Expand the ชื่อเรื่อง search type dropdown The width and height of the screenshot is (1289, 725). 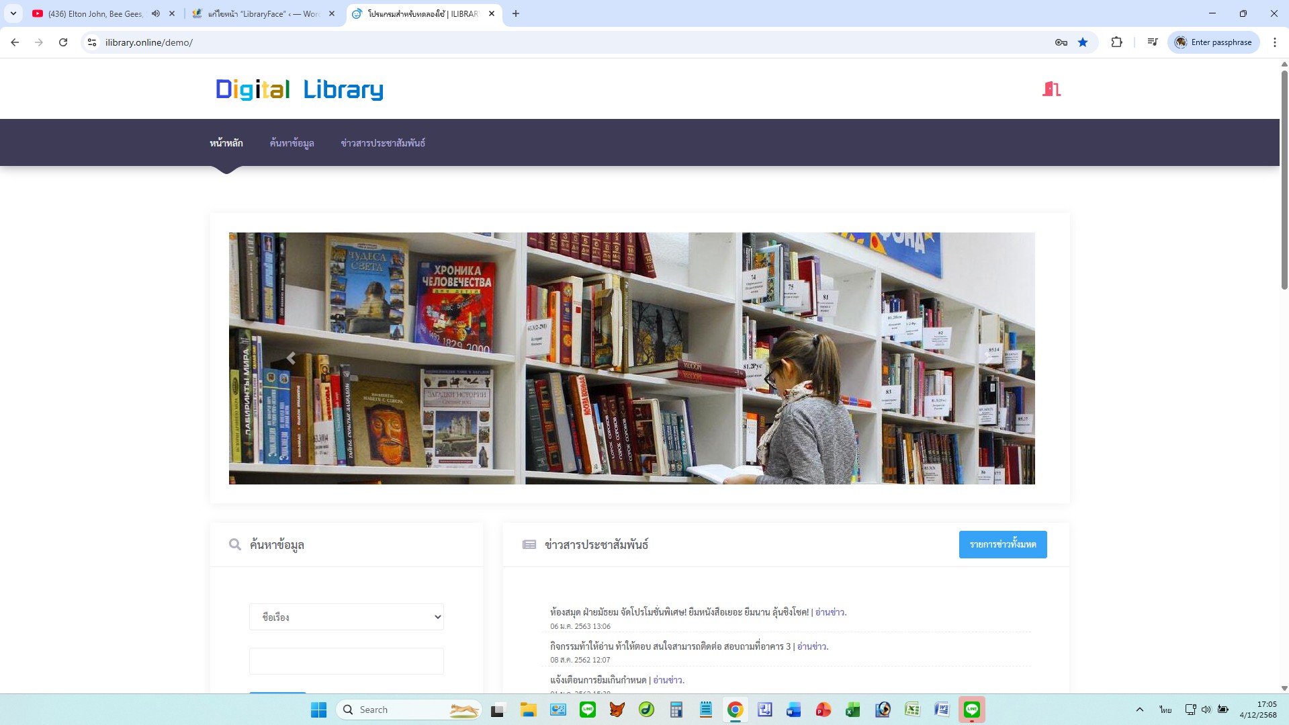pos(346,617)
